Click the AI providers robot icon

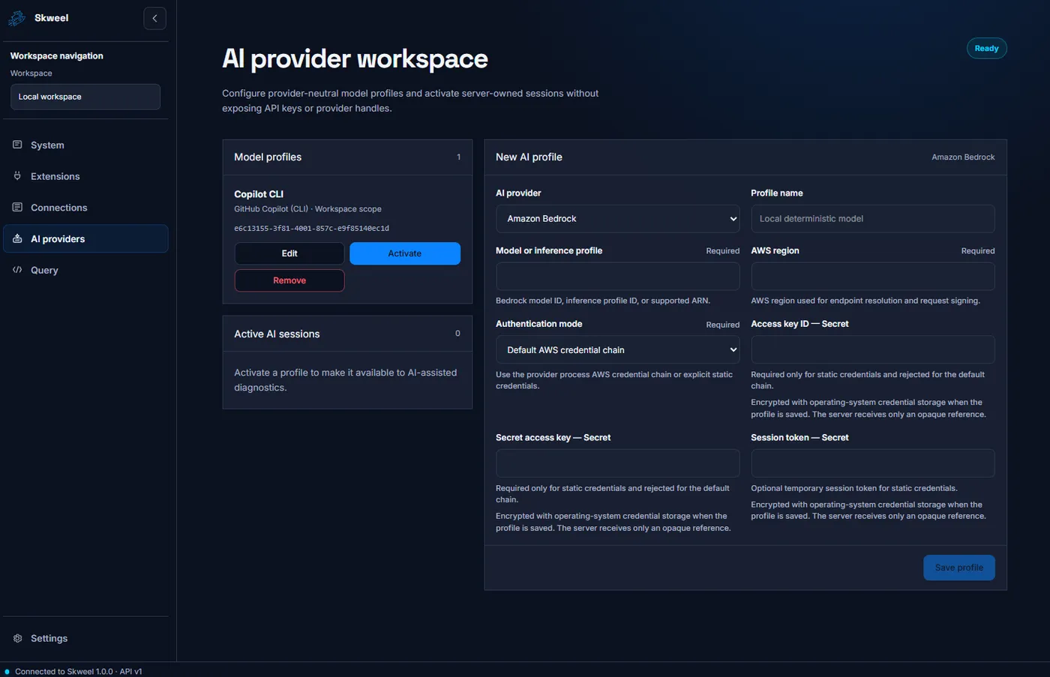(x=17, y=238)
